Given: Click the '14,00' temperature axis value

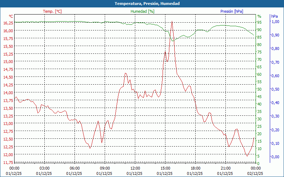Looking at the screenshot, I should click(x=8, y=93).
